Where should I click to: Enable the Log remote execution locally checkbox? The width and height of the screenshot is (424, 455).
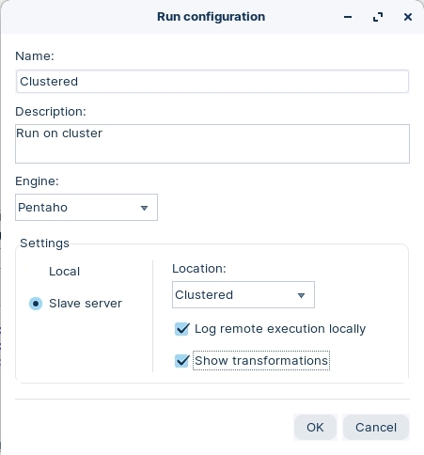[x=181, y=329]
